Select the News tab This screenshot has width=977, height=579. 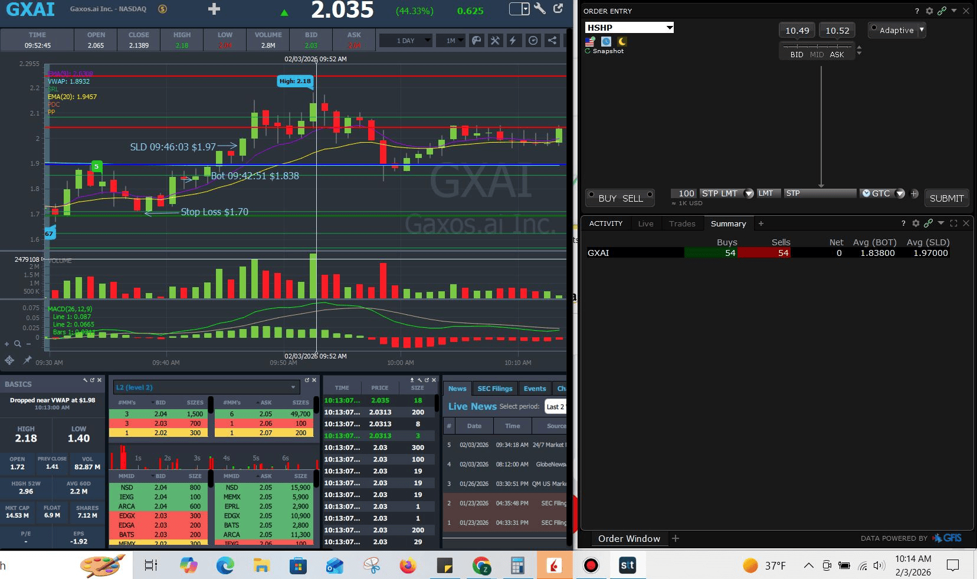(x=457, y=389)
